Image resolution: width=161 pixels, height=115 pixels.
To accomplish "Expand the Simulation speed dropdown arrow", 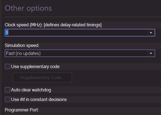I will tap(151, 53).
